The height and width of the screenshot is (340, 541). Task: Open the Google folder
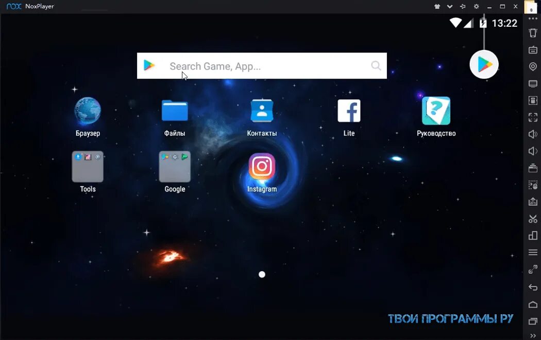click(175, 166)
